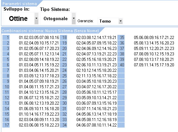This screenshot has width=178, height=132.
Task: Click combination 02.03.08.12.14.17.19.21
Action: click(96, 38)
